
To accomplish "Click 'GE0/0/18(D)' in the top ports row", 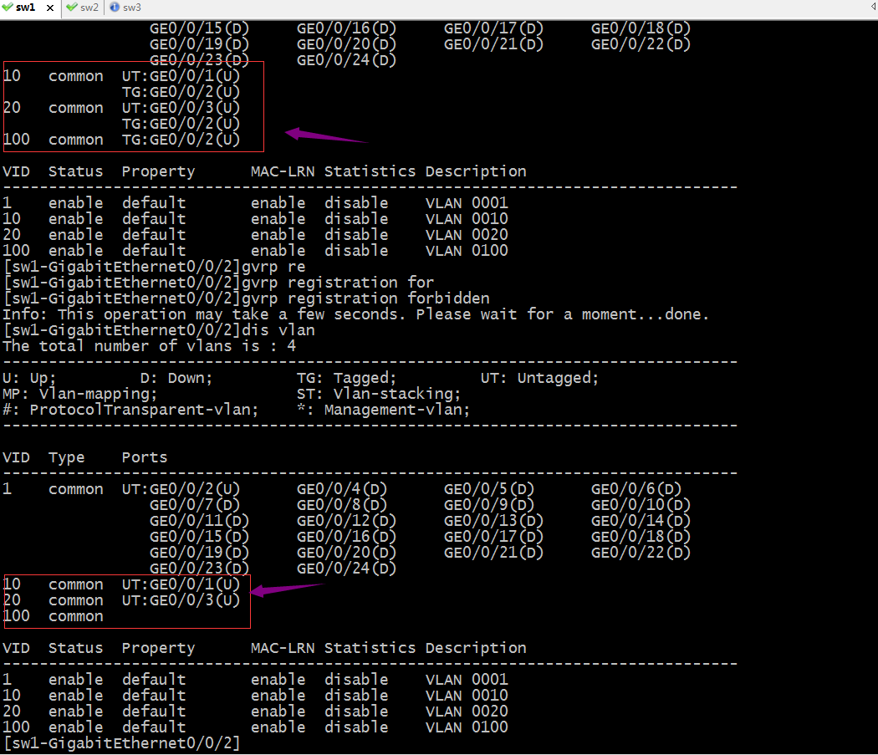I will (641, 28).
